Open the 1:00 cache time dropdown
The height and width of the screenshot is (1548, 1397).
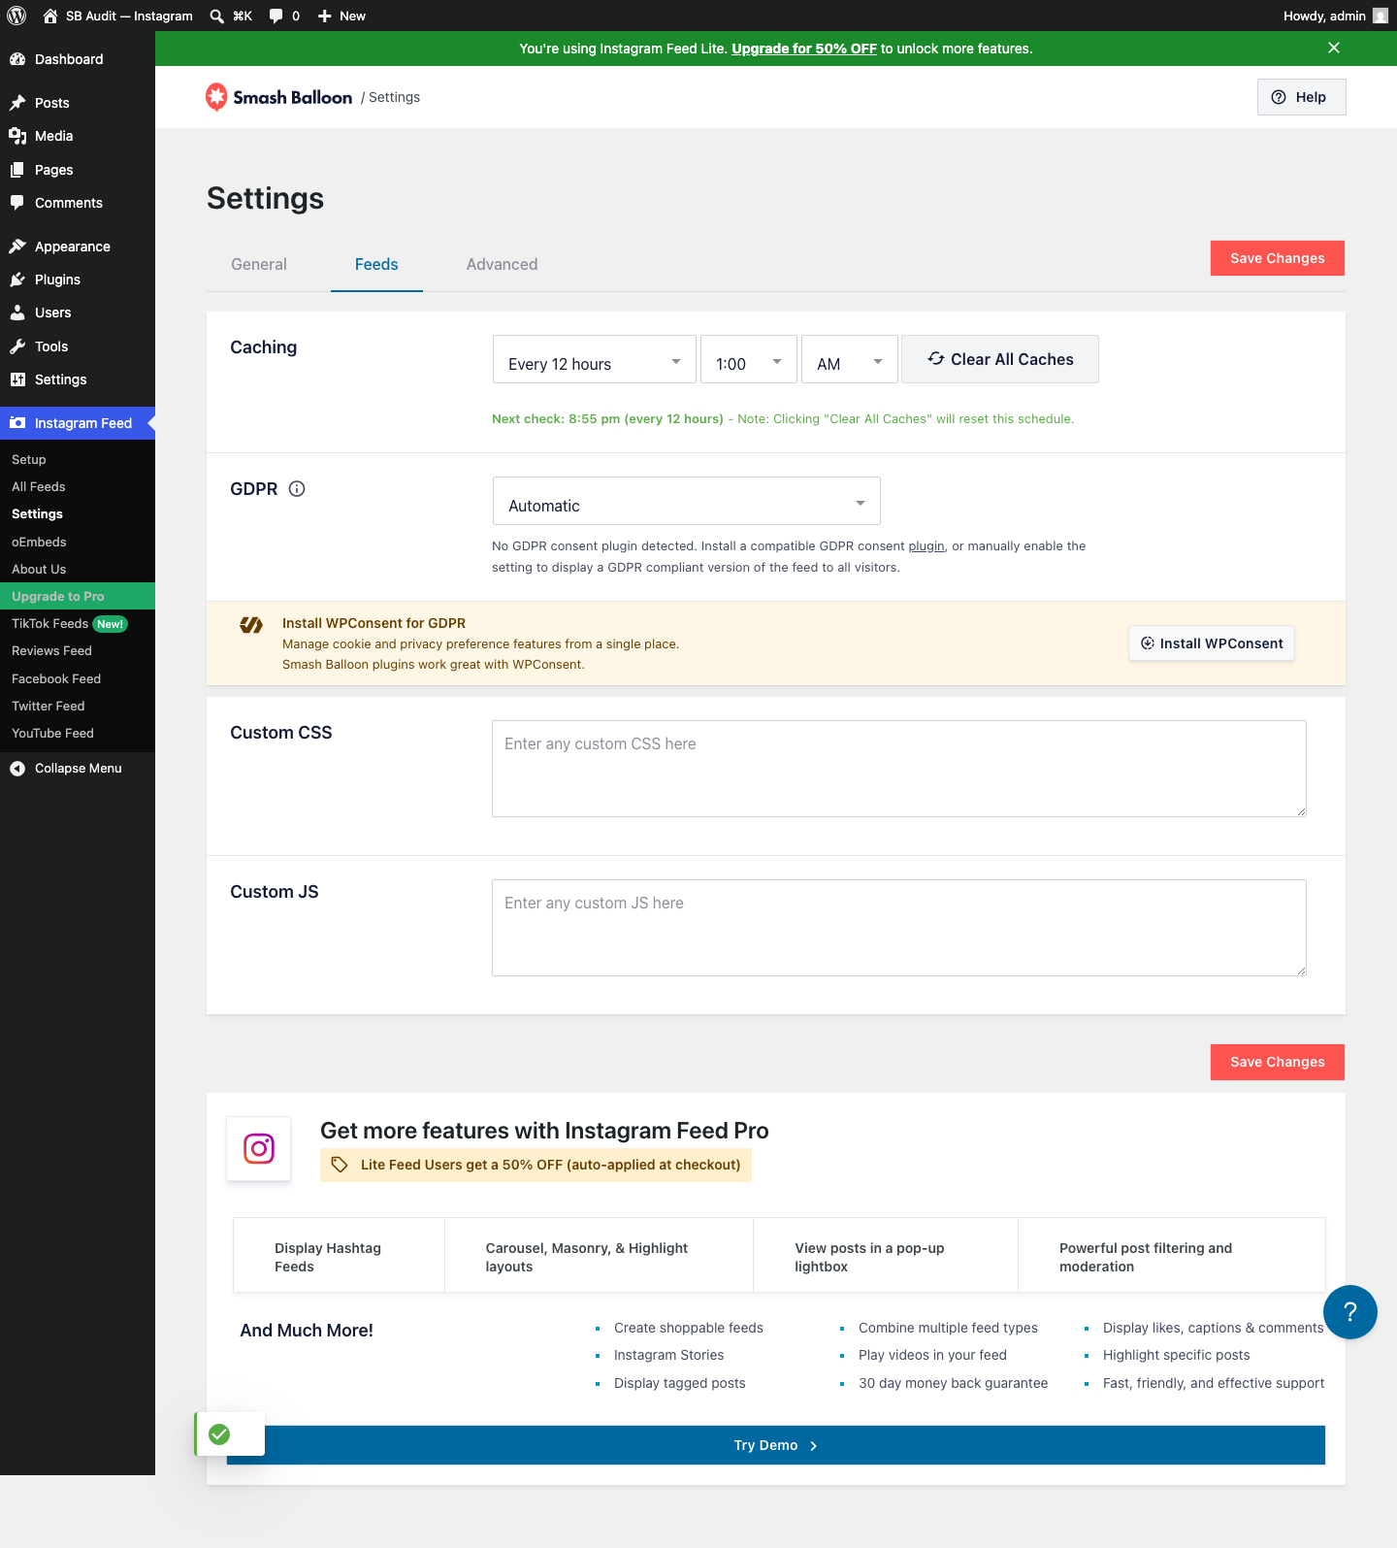click(x=749, y=360)
